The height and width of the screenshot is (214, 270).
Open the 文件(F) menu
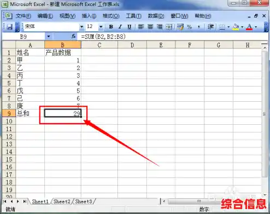[x=23, y=16]
